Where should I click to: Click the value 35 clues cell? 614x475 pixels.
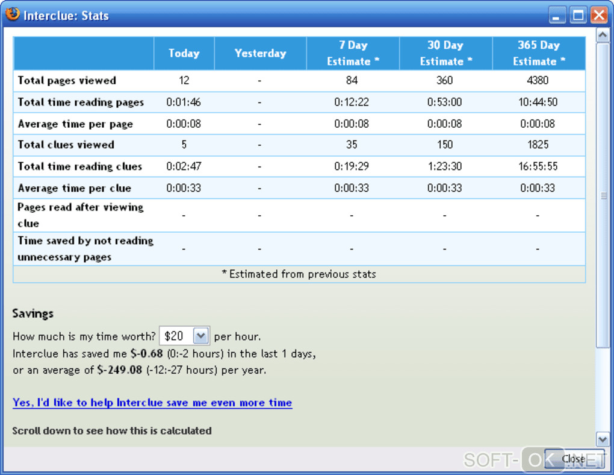point(352,145)
